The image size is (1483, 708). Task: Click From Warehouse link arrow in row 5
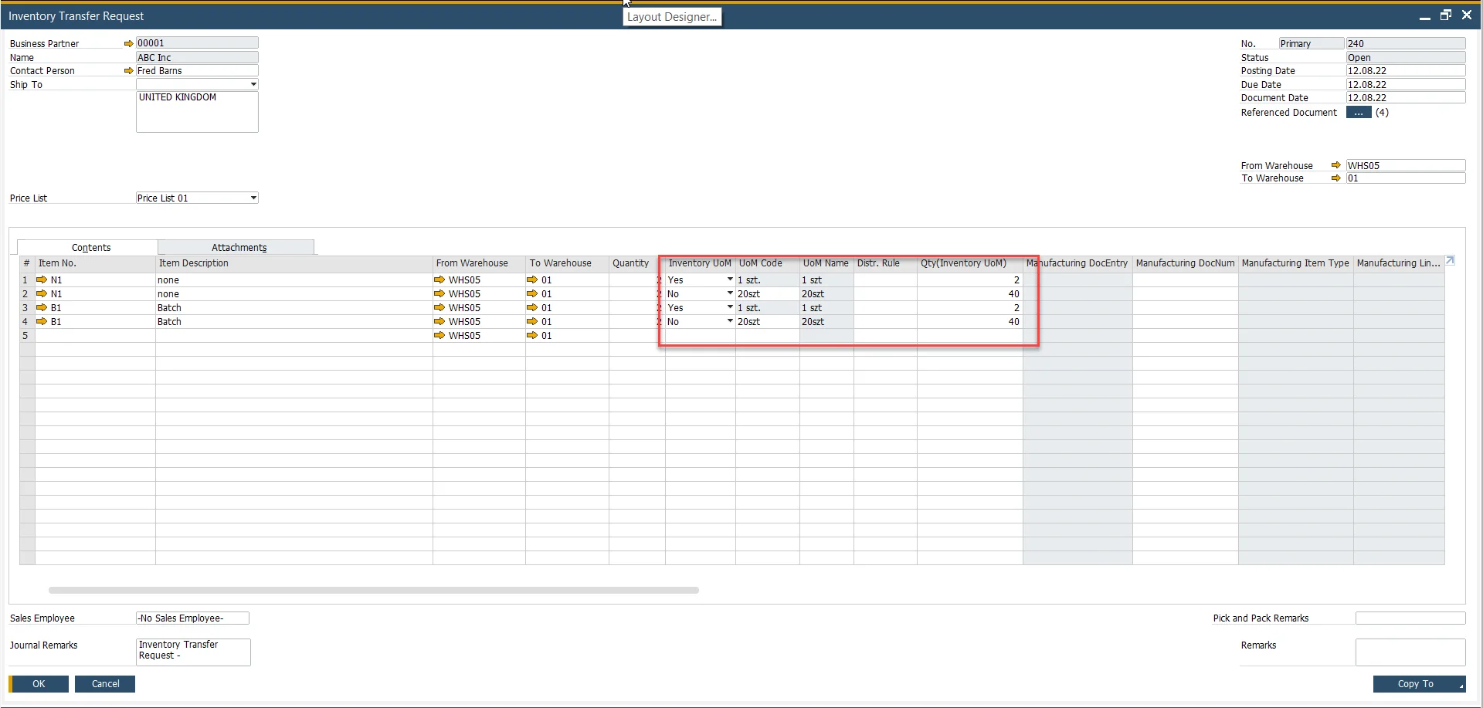439,335
